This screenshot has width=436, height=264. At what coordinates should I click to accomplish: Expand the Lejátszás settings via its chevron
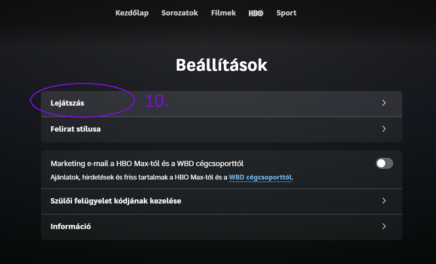(x=384, y=103)
